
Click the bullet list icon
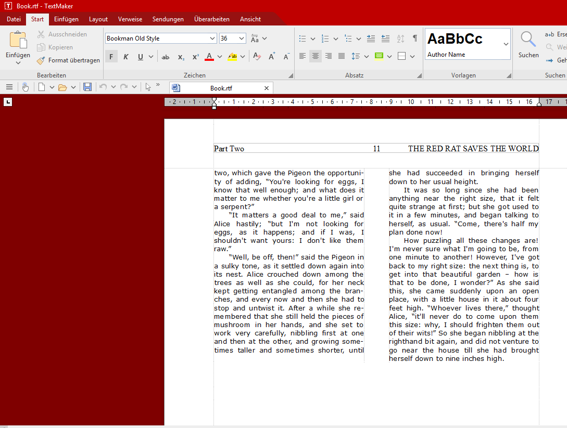tap(303, 38)
